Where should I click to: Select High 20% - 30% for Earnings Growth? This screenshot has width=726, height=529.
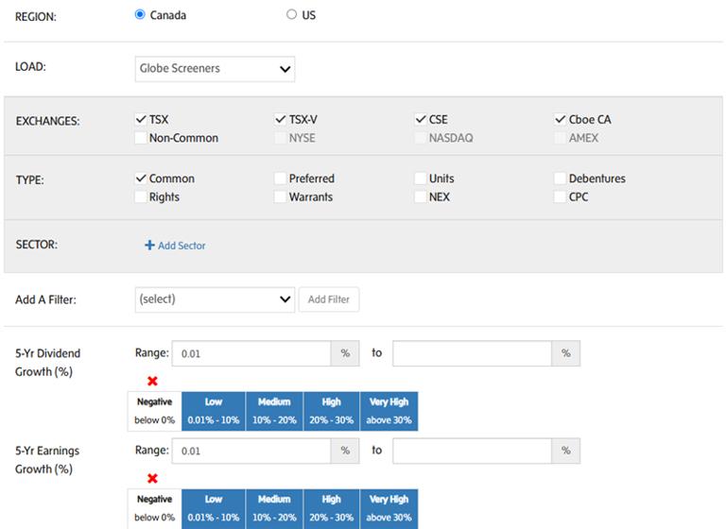[332, 508]
